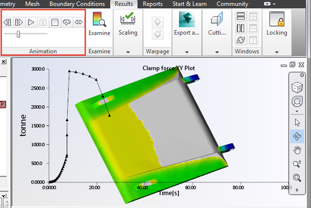Open the Examine result tool
The height and width of the screenshot is (208, 311).
point(99,24)
